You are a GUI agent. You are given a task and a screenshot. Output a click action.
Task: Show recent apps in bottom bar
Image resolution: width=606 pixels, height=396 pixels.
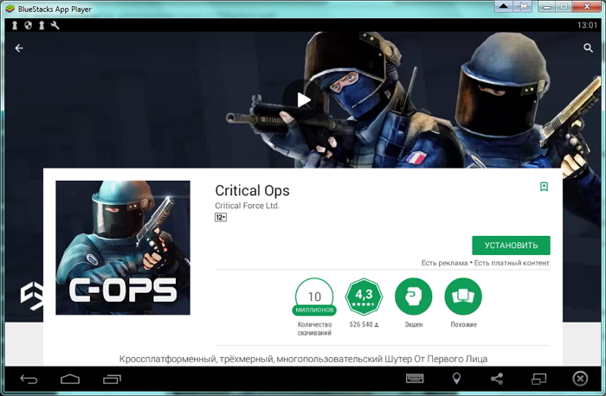coord(112,380)
